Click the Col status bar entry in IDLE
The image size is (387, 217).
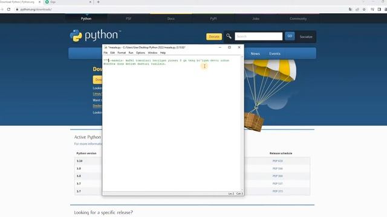(x=239, y=193)
